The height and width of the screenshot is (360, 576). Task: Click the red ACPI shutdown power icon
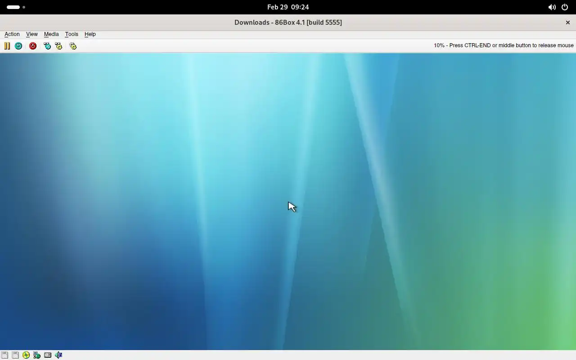coord(33,46)
